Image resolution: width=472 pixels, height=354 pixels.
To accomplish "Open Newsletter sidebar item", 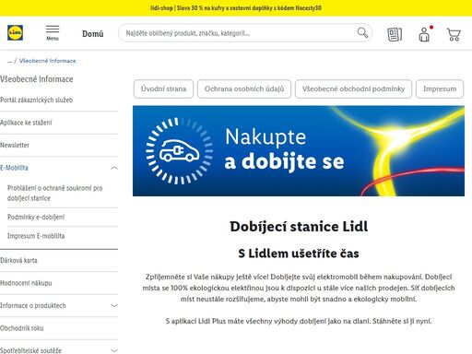I will point(15,145).
